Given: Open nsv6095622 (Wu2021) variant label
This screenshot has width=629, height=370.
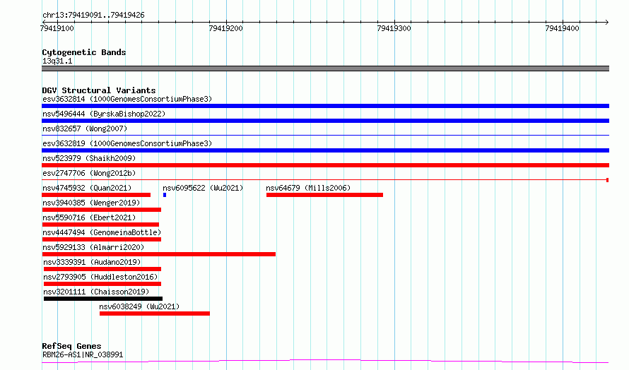Looking at the screenshot, I should click(x=203, y=188).
